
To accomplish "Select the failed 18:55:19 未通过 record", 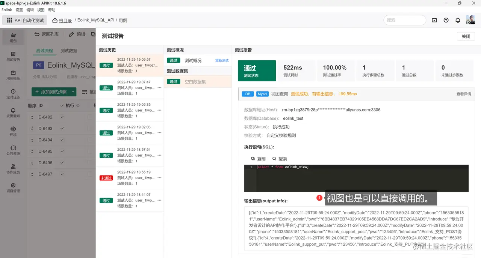I will point(130,178).
